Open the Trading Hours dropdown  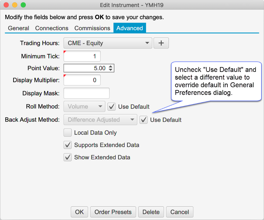pyautogui.click(x=108, y=43)
